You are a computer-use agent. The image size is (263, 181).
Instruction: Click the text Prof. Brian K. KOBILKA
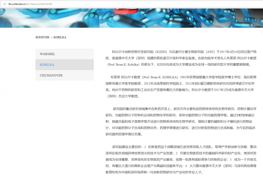[x=160, y=77]
